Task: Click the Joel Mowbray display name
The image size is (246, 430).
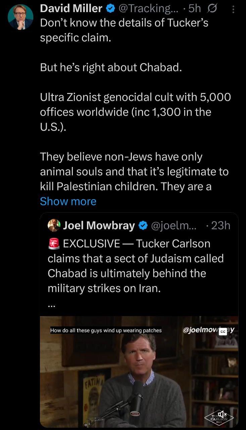Action: 99,225
